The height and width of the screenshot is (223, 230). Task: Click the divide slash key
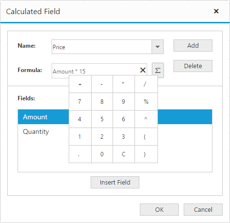[x=146, y=84]
